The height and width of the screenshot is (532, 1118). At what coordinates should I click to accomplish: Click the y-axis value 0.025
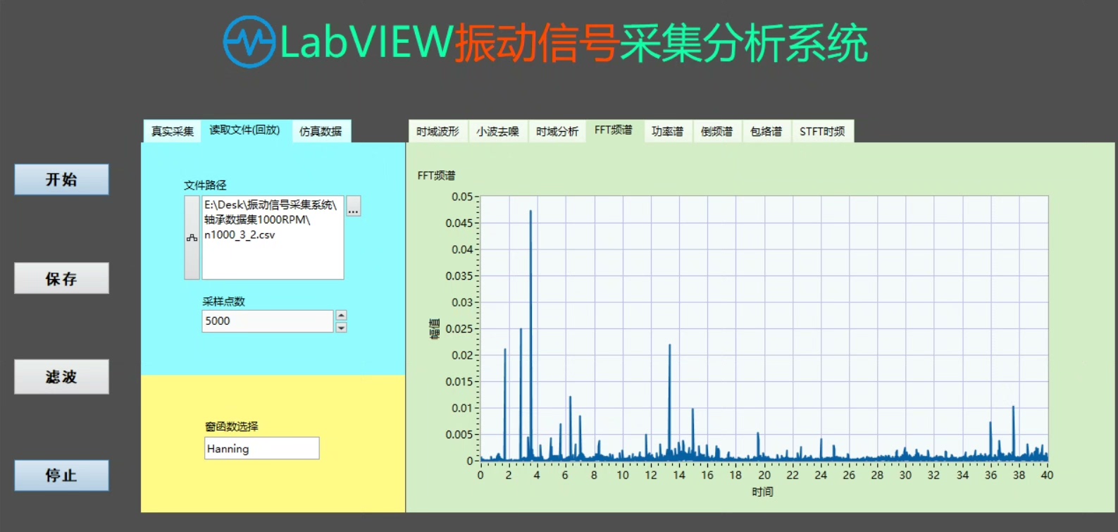coord(459,329)
